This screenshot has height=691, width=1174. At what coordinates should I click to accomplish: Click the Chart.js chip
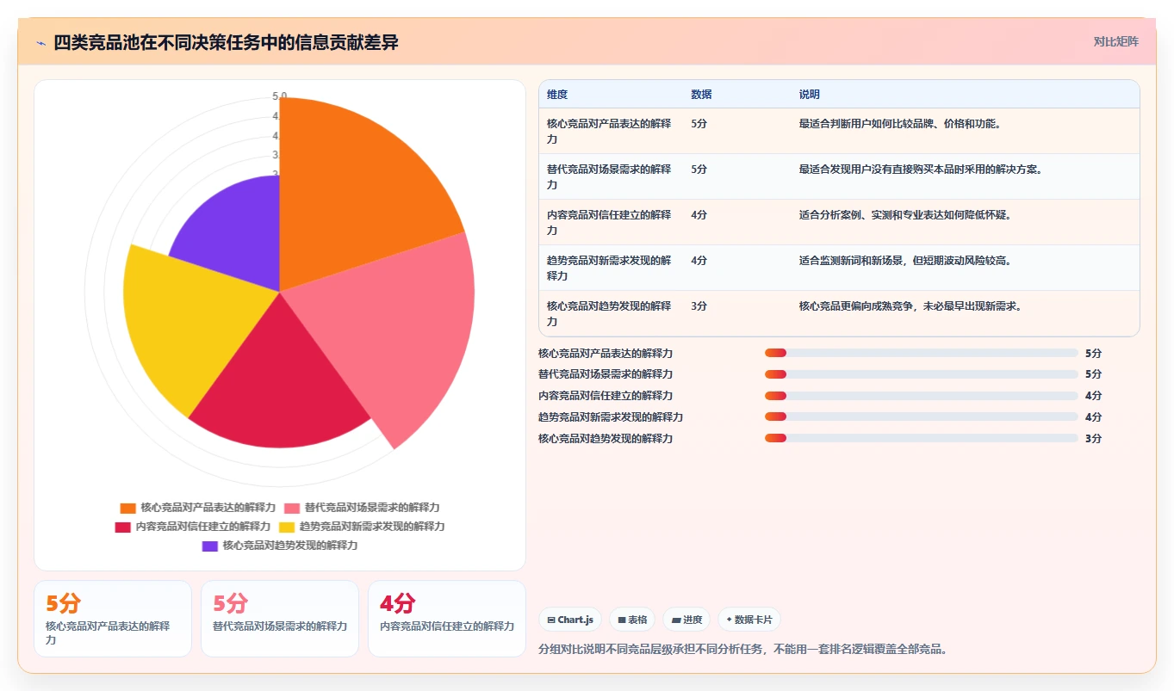(x=570, y=620)
